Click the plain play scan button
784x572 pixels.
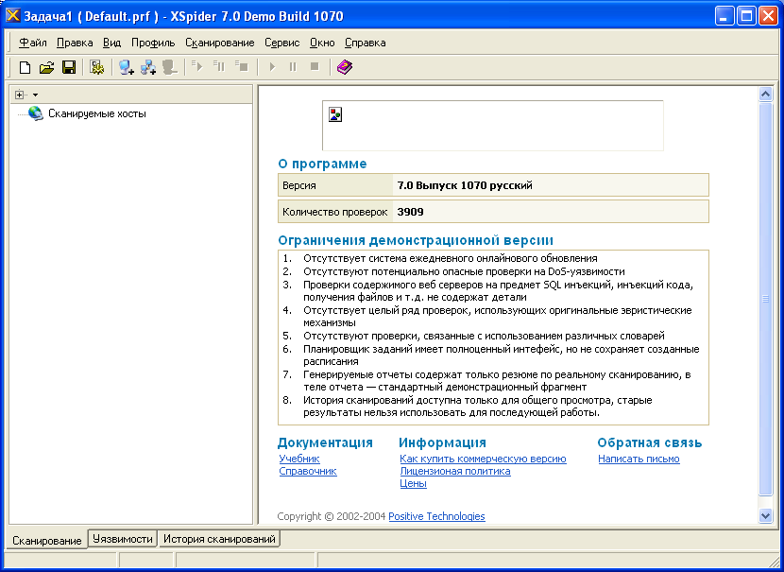(272, 66)
